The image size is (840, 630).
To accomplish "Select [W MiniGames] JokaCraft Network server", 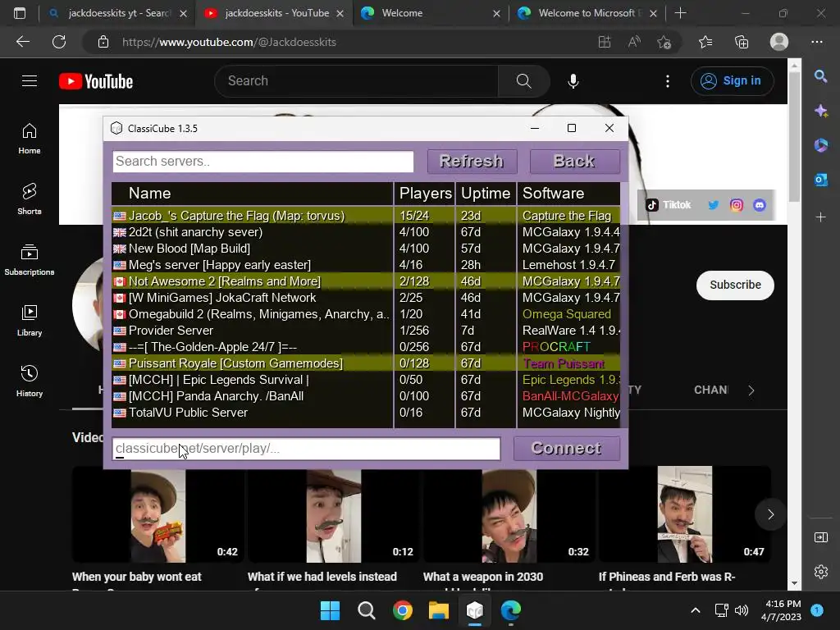I will [366, 298].
